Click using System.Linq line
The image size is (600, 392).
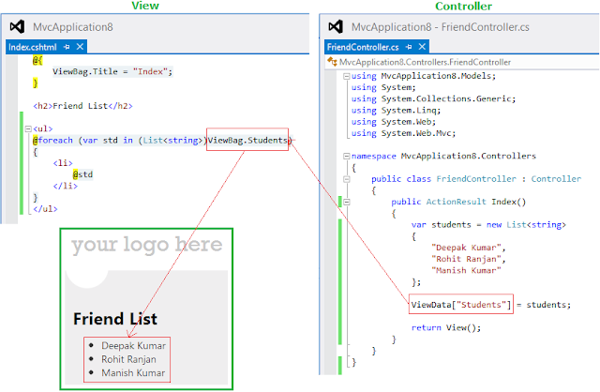click(x=396, y=111)
